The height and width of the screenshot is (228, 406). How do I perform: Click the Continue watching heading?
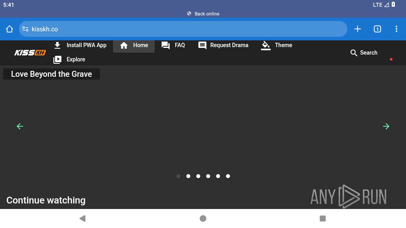46,200
